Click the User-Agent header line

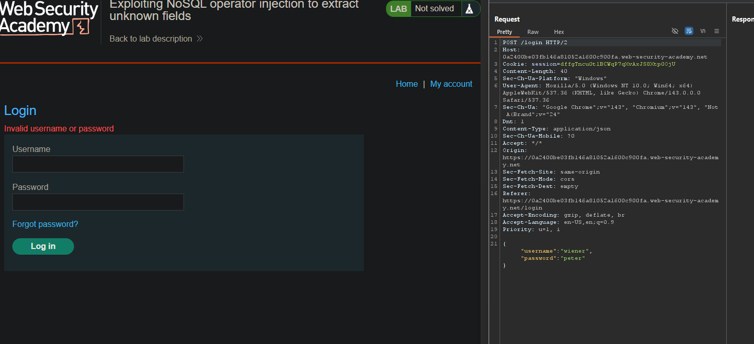601,93
